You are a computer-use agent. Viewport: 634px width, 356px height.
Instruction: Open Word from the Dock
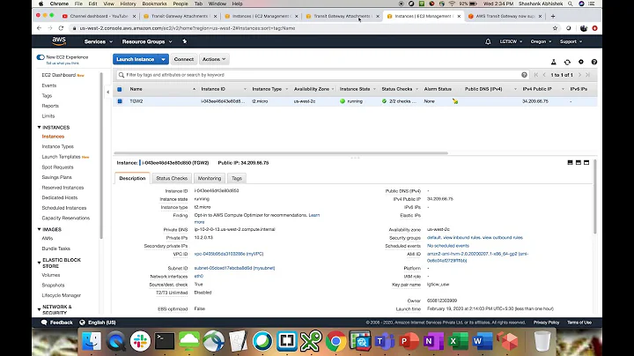coord(482,341)
